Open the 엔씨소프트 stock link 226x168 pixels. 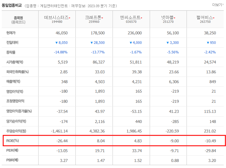click(x=130, y=17)
